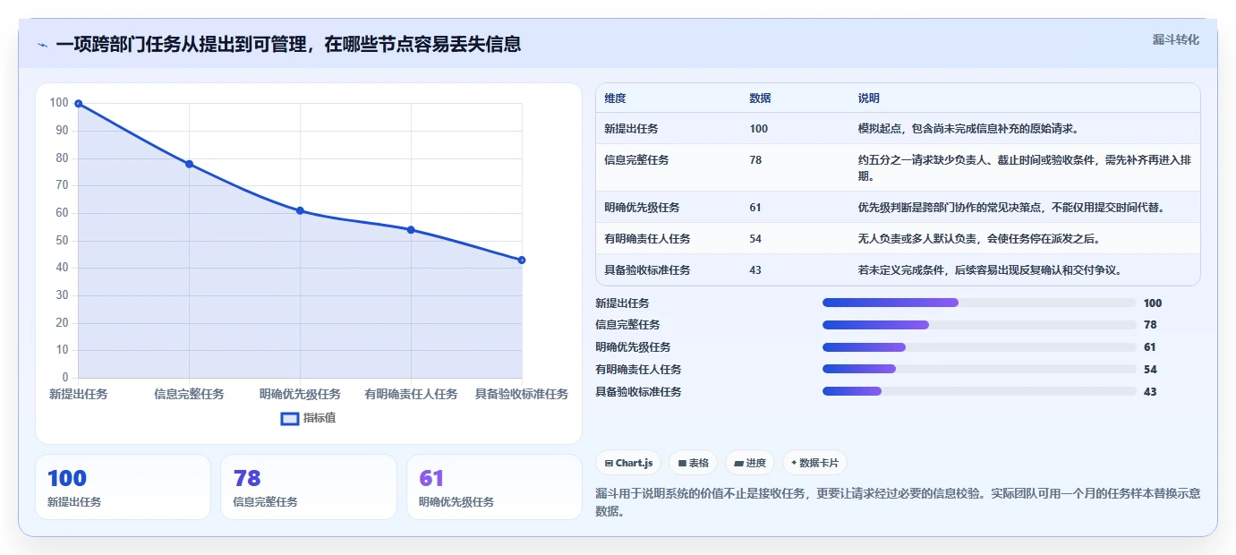Click the icon inside the Chart.js tag
This screenshot has height=555, width=1236.
[x=609, y=464]
